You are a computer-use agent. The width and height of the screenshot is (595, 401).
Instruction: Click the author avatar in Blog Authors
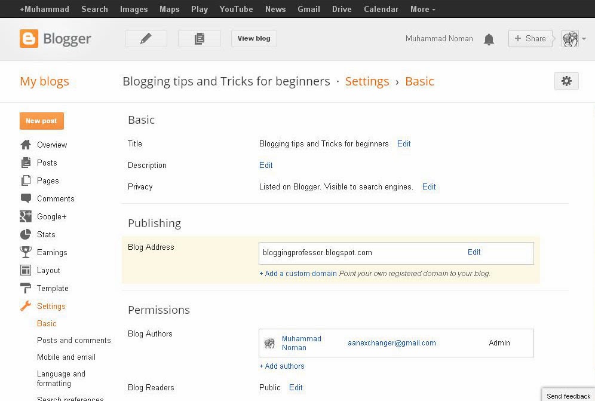click(269, 343)
